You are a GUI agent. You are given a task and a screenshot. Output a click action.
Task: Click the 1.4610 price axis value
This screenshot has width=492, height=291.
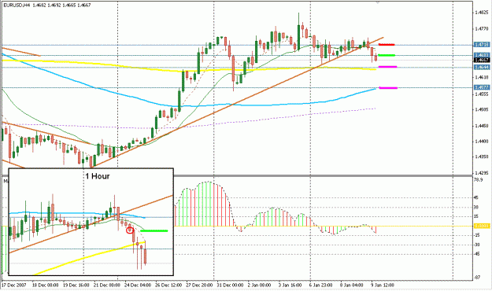[482, 77]
